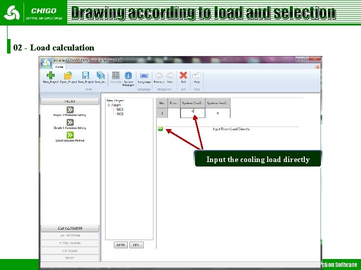The width and height of the screenshot is (361, 270).
Task: Click the Save_Project floppy disk icon
Action: coord(85,75)
